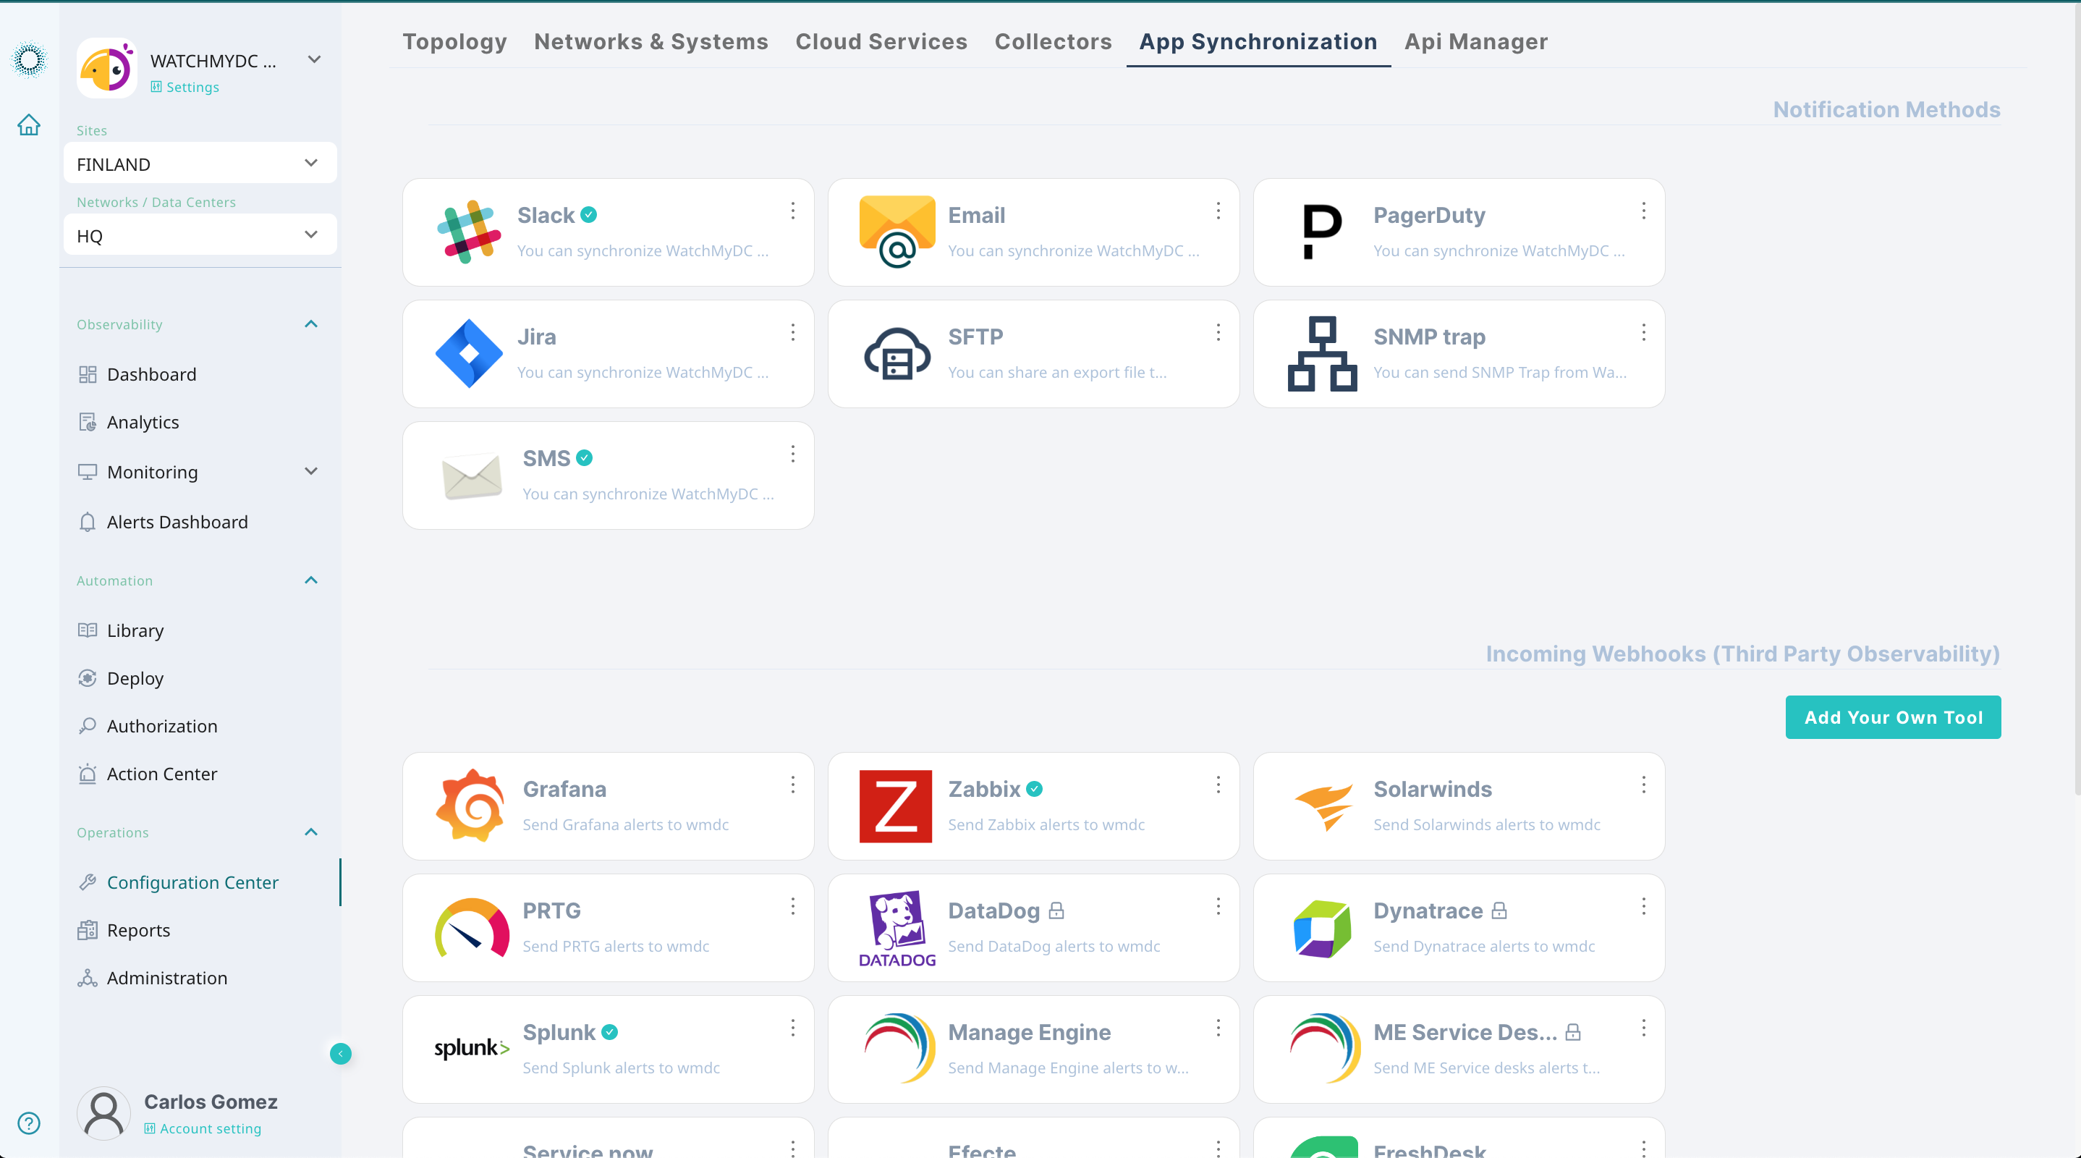Image resolution: width=2081 pixels, height=1158 pixels.
Task: Click the PagerDuty integration icon
Action: (1320, 232)
